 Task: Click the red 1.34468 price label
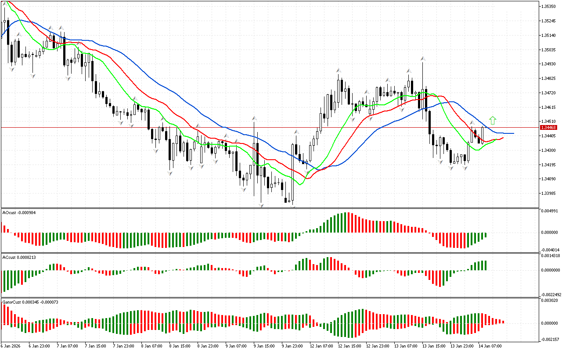pos(550,127)
